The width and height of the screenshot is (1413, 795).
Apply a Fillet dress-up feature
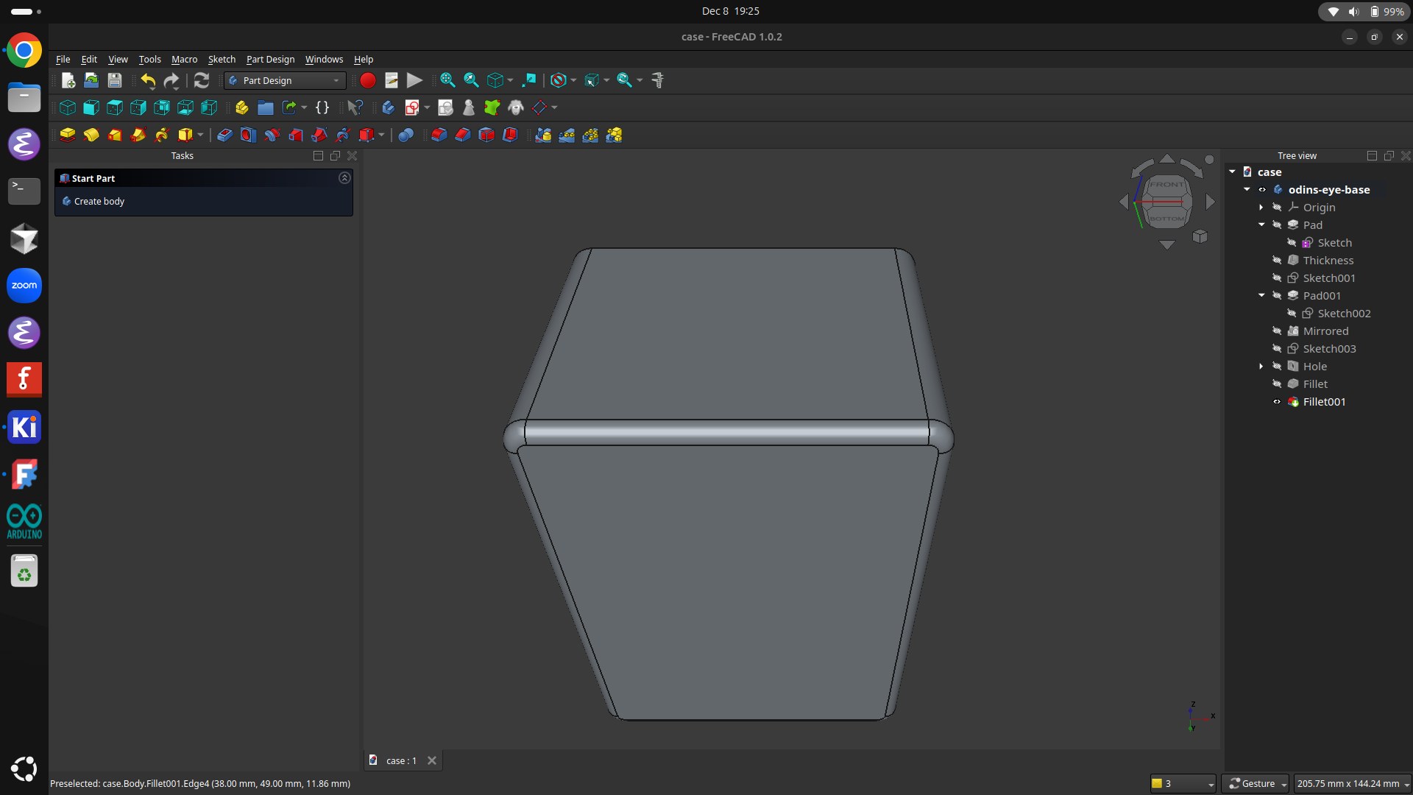[439, 135]
